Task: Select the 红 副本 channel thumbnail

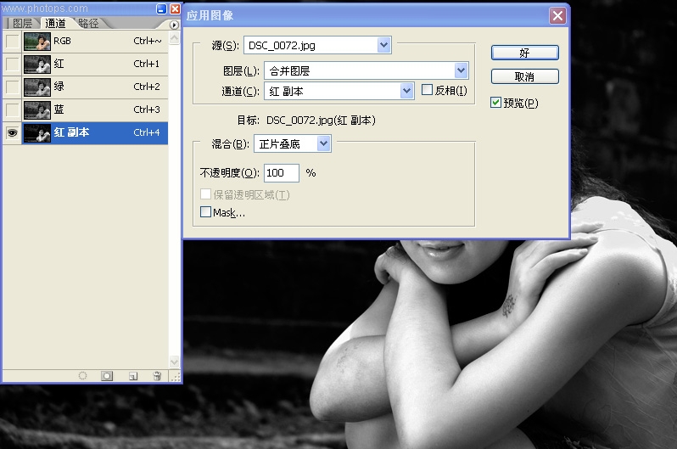Action: point(37,132)
